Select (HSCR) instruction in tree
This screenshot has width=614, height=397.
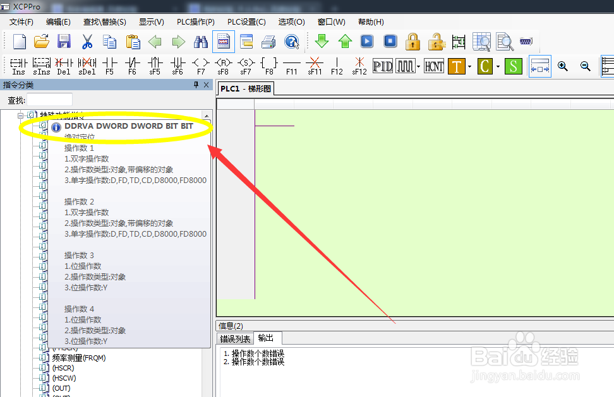[63, 368]
